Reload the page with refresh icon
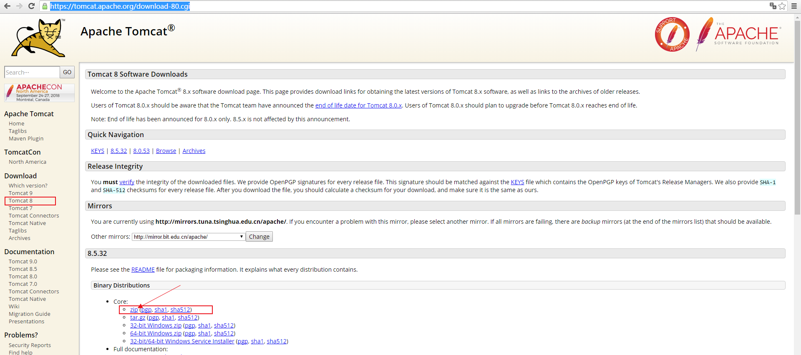The height and width of the screenshot is (355, 801). 31,6
